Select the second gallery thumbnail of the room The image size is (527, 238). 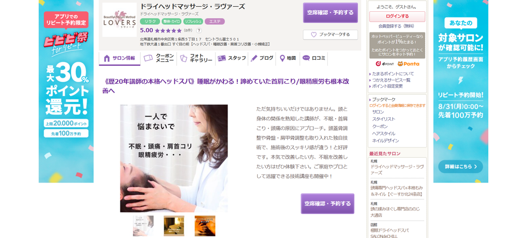174,226
